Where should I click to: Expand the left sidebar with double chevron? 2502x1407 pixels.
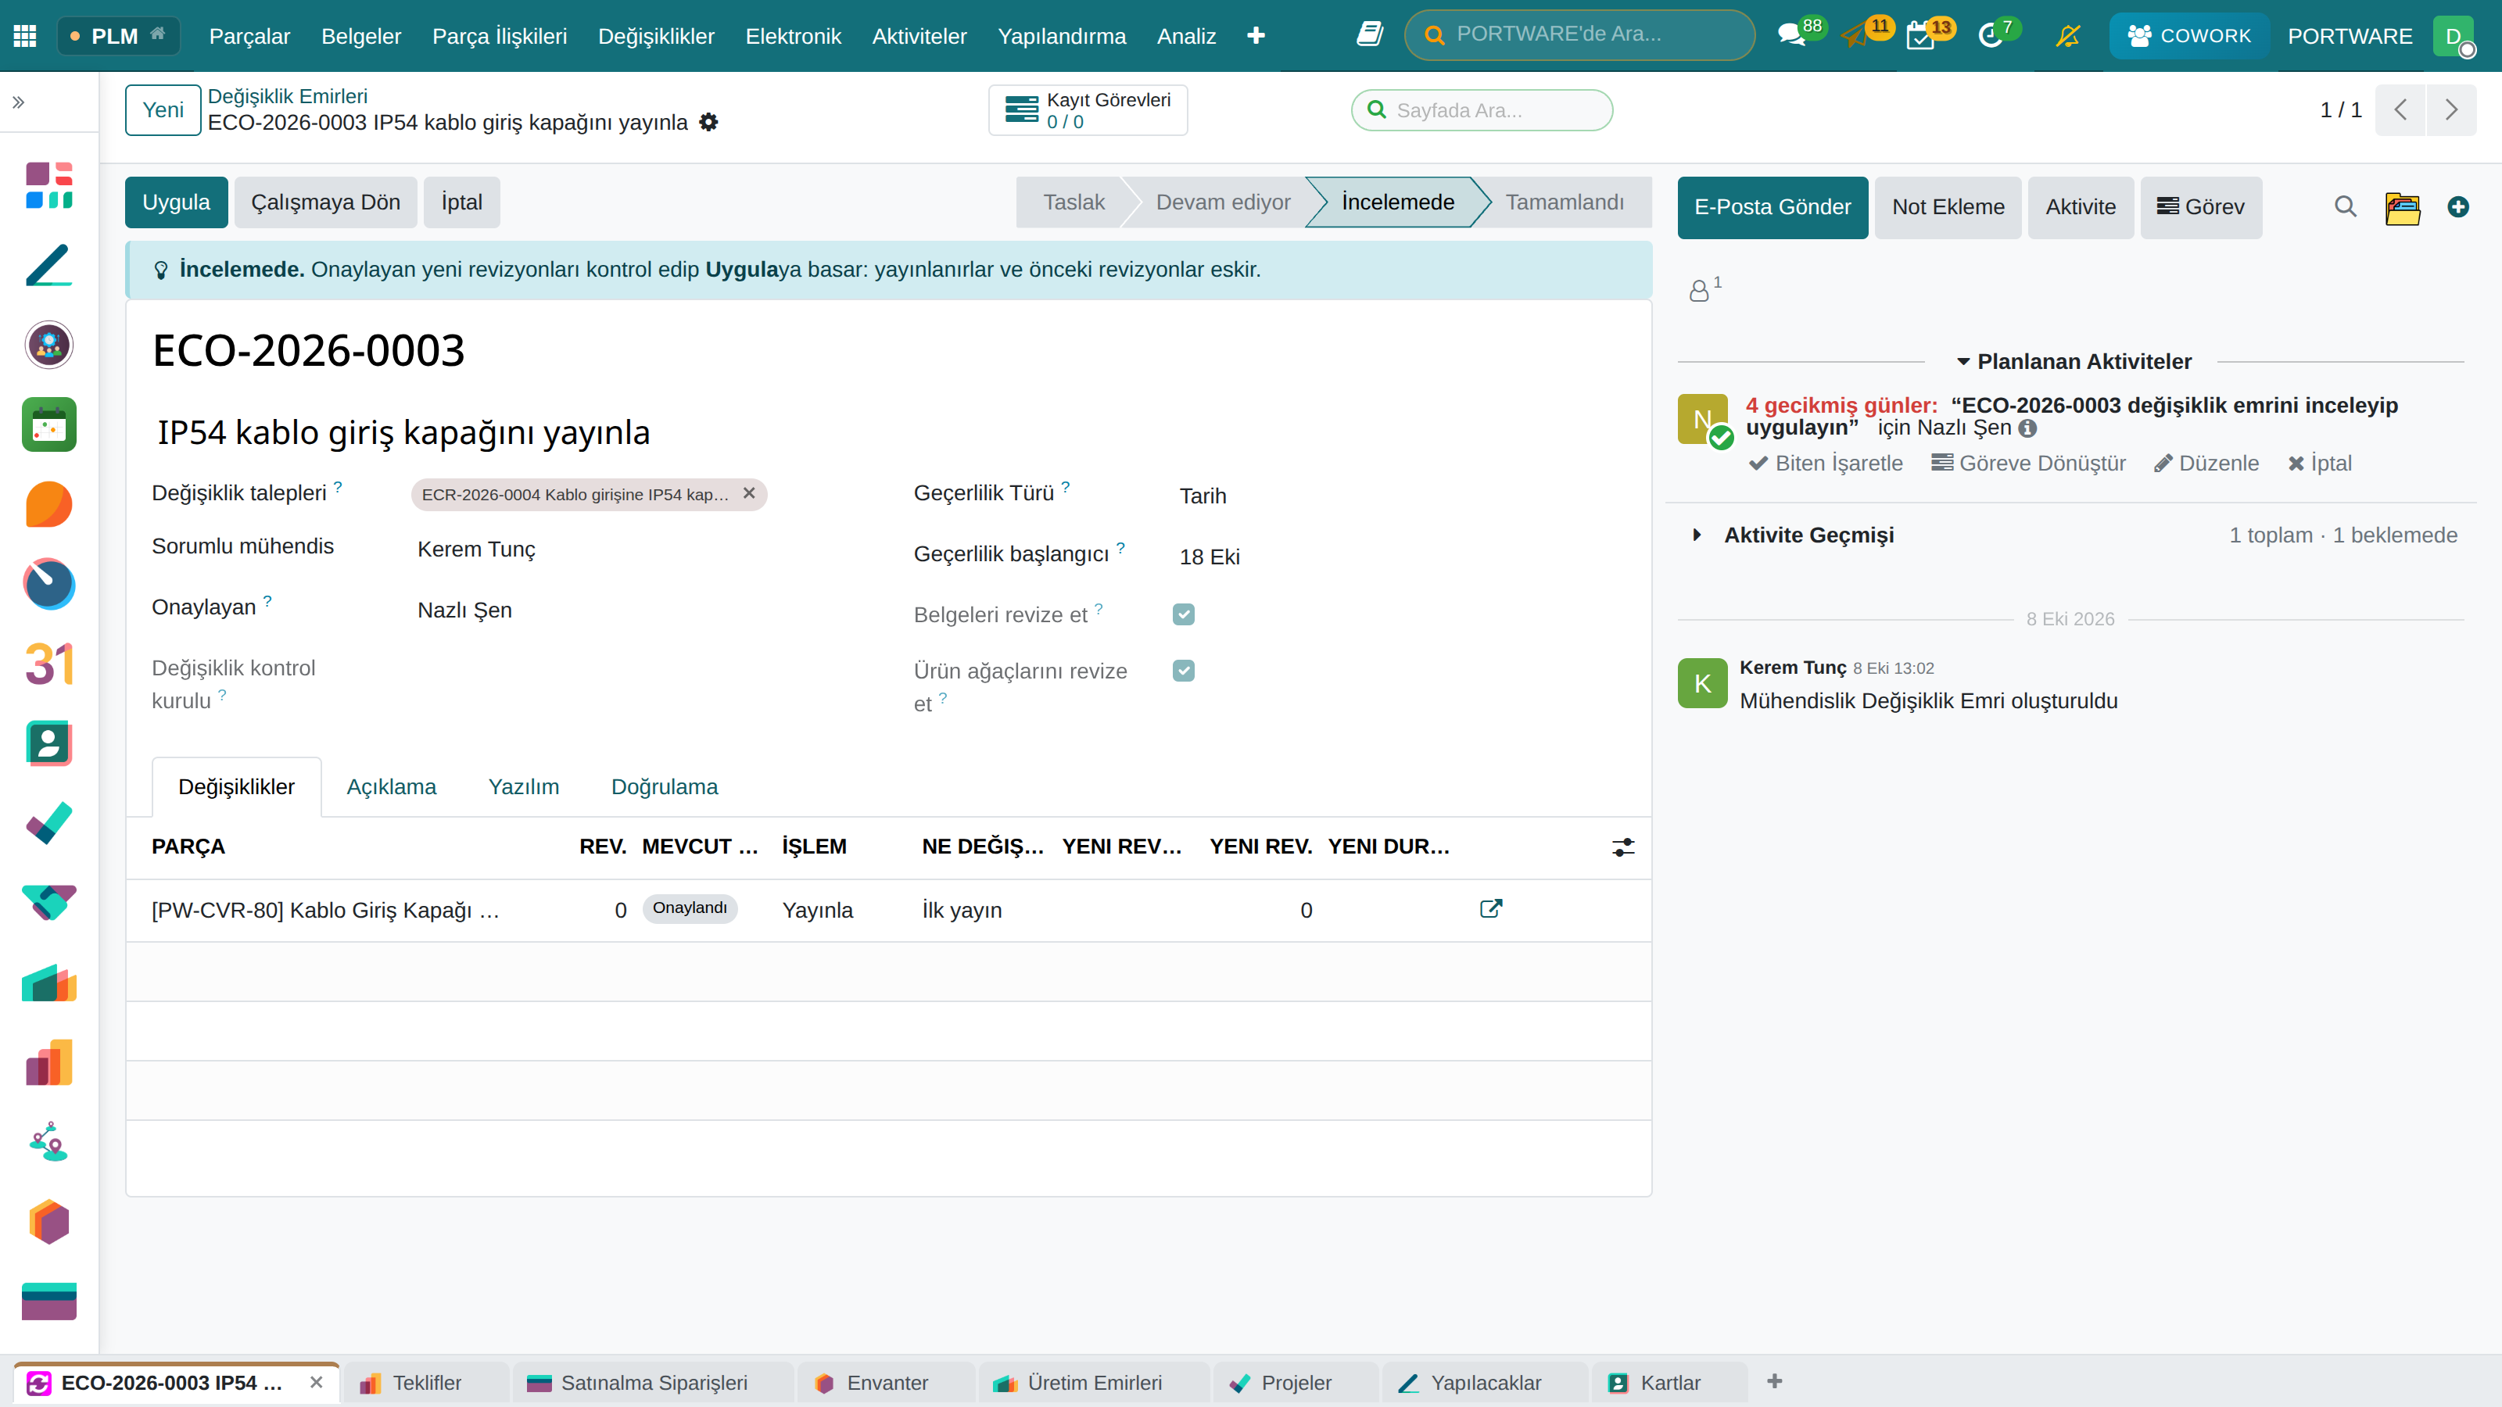[17, 102]
